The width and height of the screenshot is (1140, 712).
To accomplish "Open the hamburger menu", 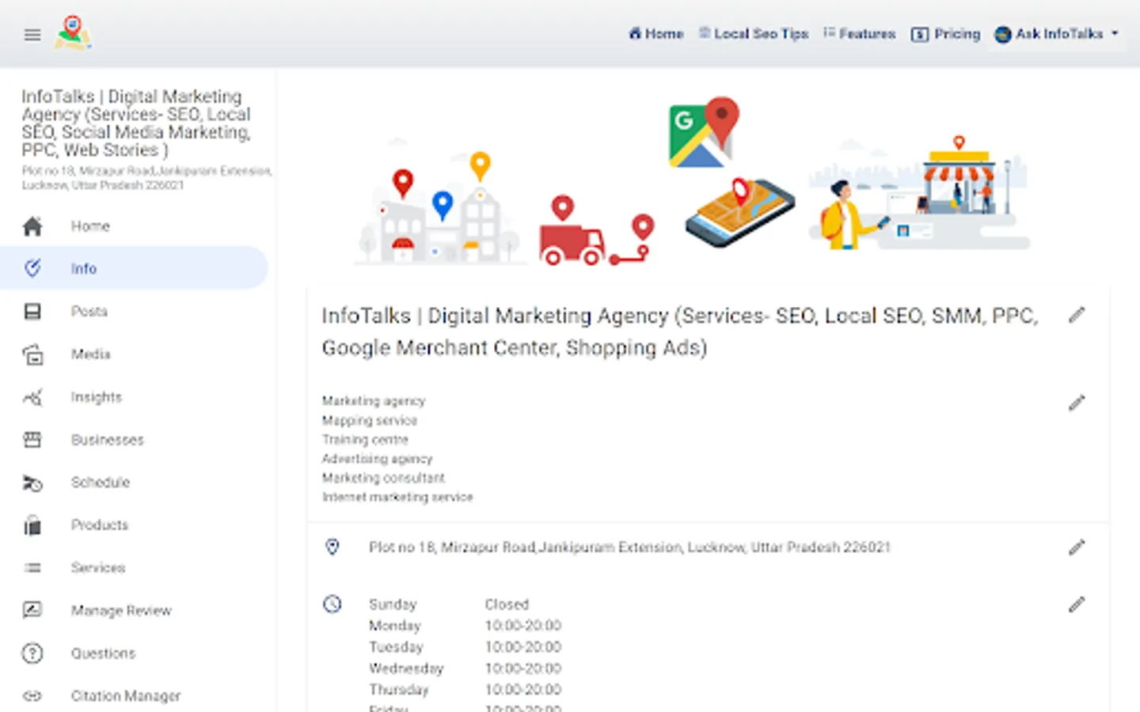I will [32, 35].
